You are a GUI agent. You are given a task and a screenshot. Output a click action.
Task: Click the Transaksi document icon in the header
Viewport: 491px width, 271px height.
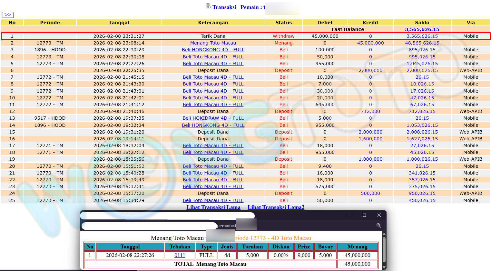208,6
